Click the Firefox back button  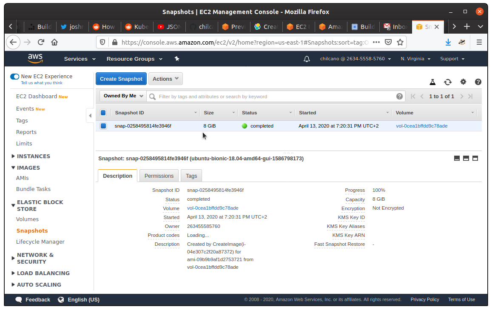point(13,43)
